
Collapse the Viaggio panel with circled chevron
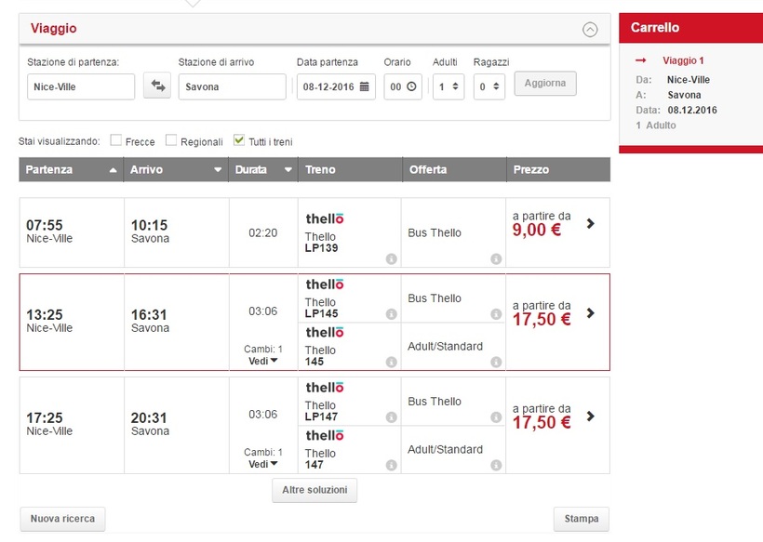point(589,29)
